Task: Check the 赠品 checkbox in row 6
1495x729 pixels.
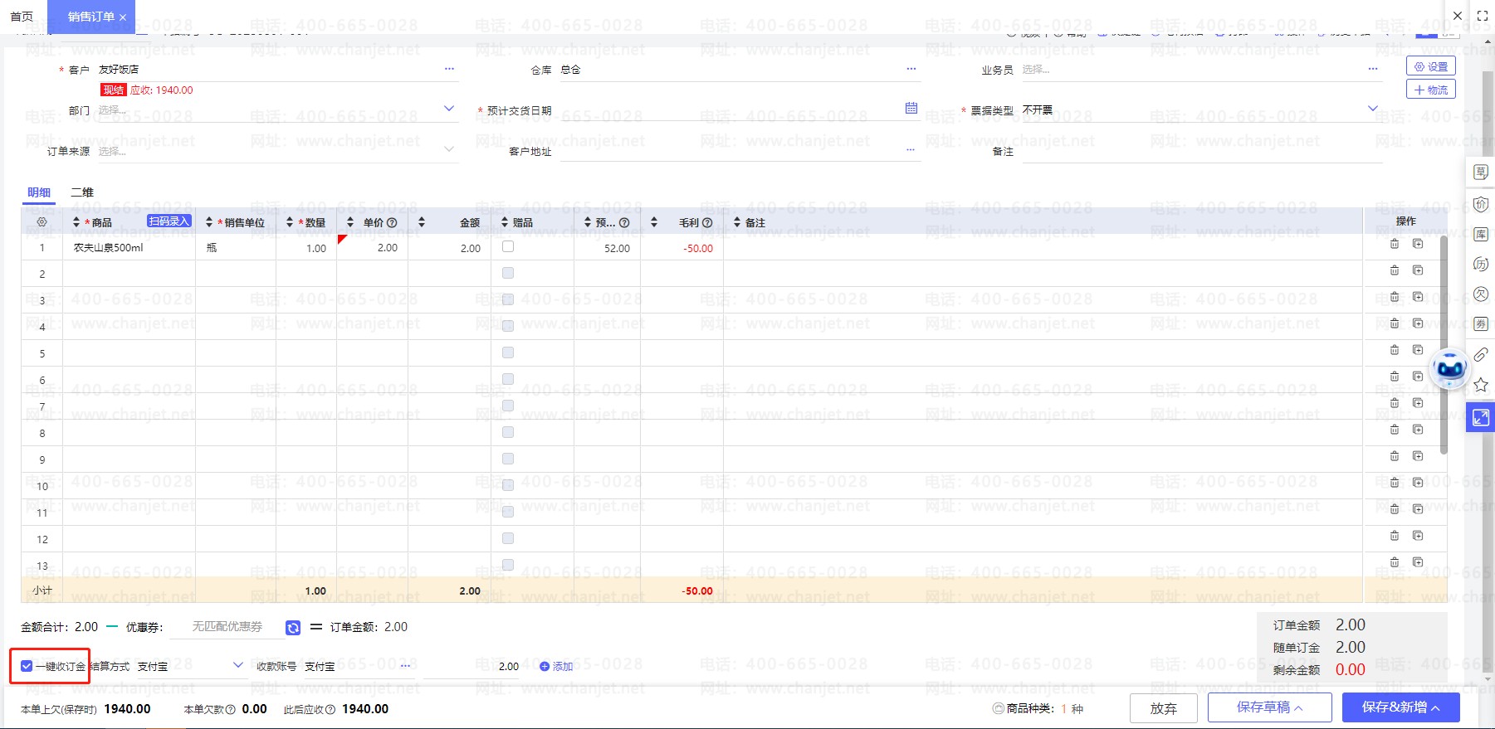Action: (508, 379)
